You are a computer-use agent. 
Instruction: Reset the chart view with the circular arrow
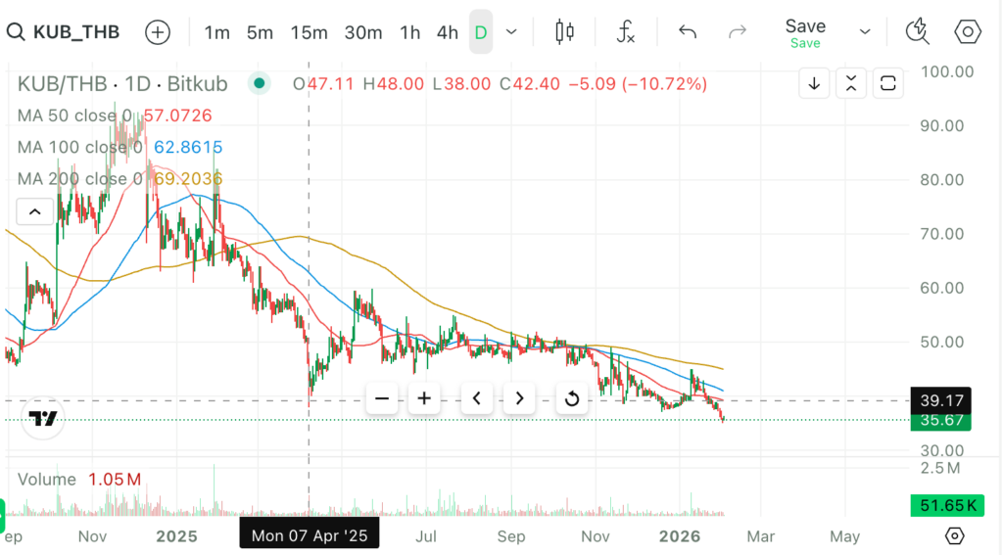571,398
